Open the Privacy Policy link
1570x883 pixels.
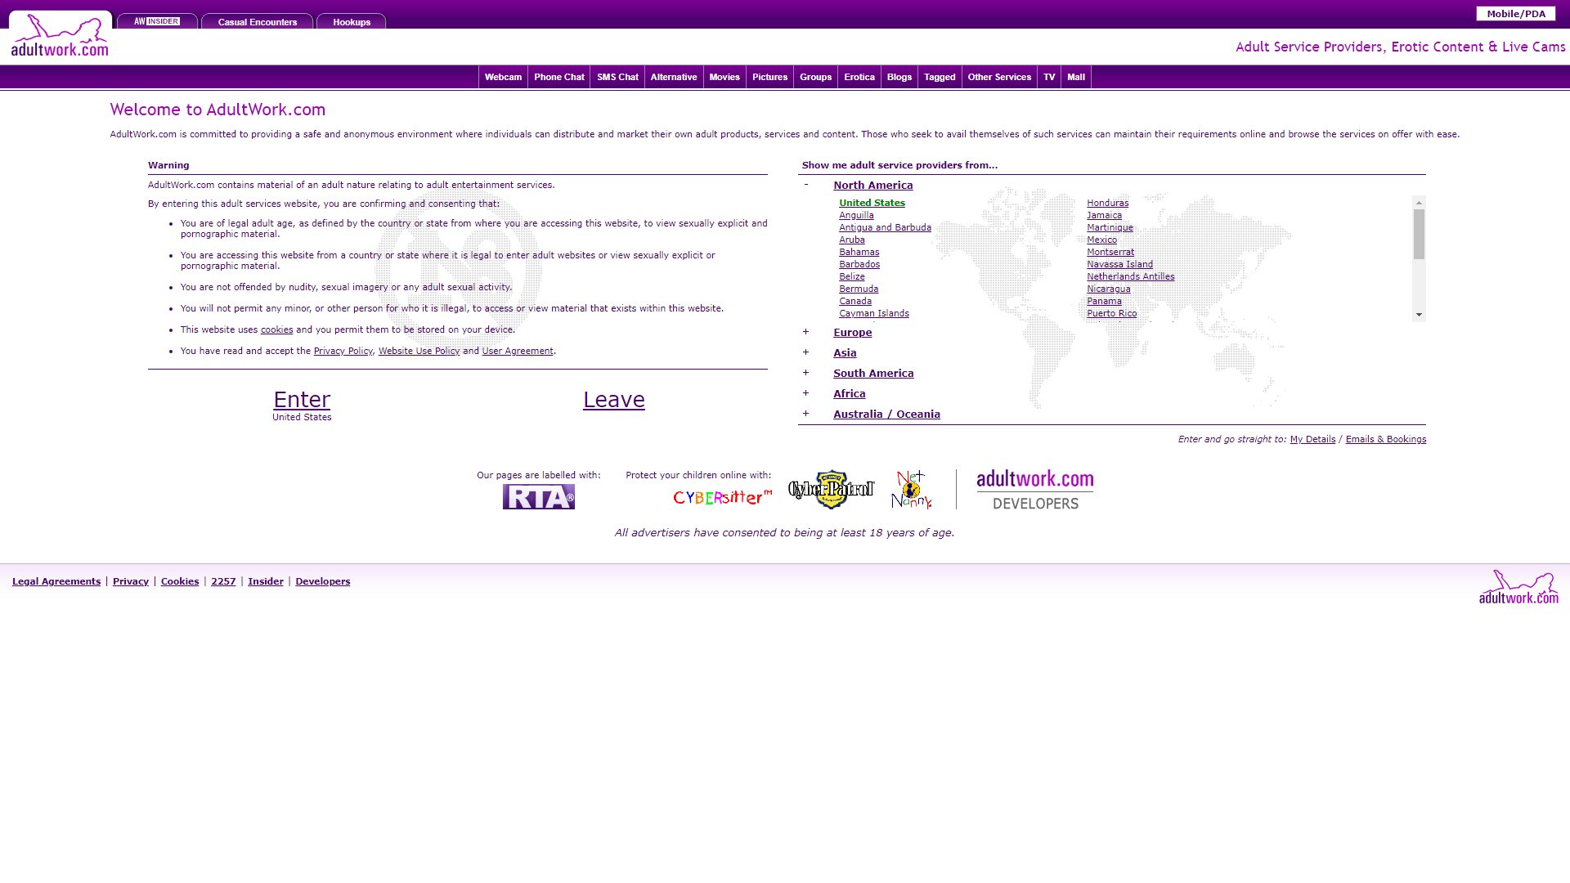pos(343,351)
